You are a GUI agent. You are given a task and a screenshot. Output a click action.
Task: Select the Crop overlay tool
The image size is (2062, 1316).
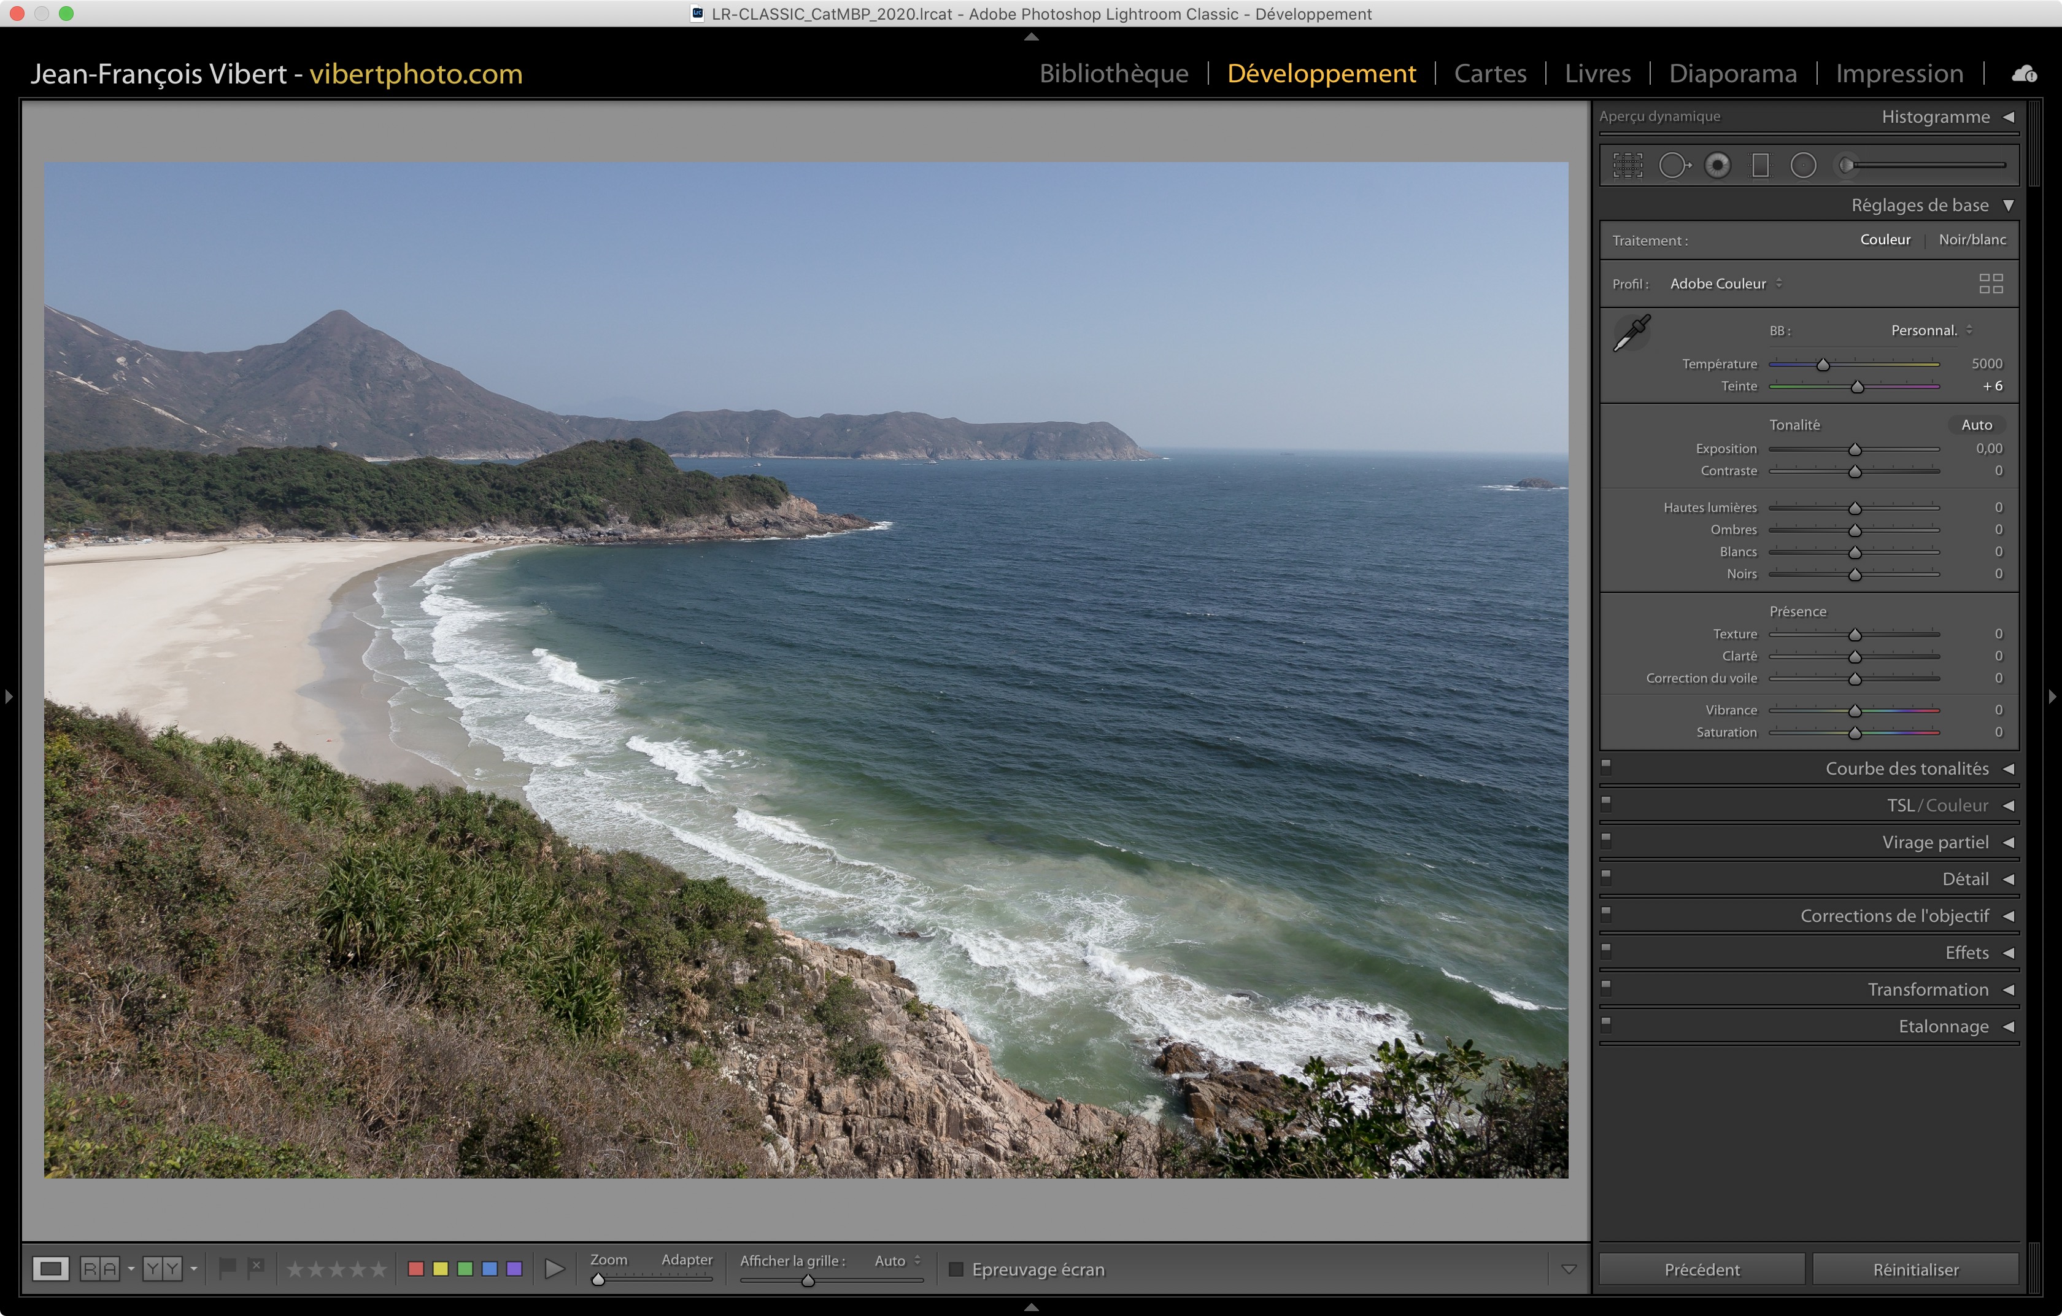(x=1628, y=165)
